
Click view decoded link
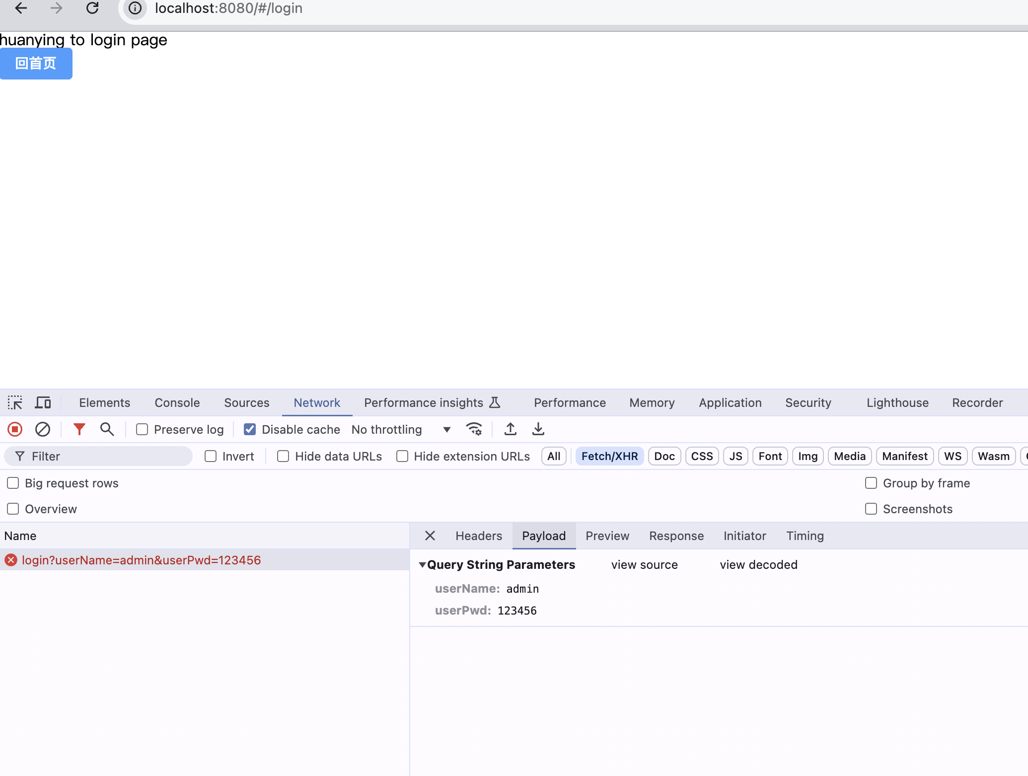759,565
